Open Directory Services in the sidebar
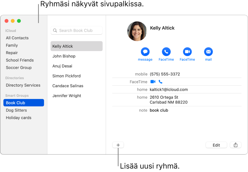 pyautogui.click(x=23, y=85)
